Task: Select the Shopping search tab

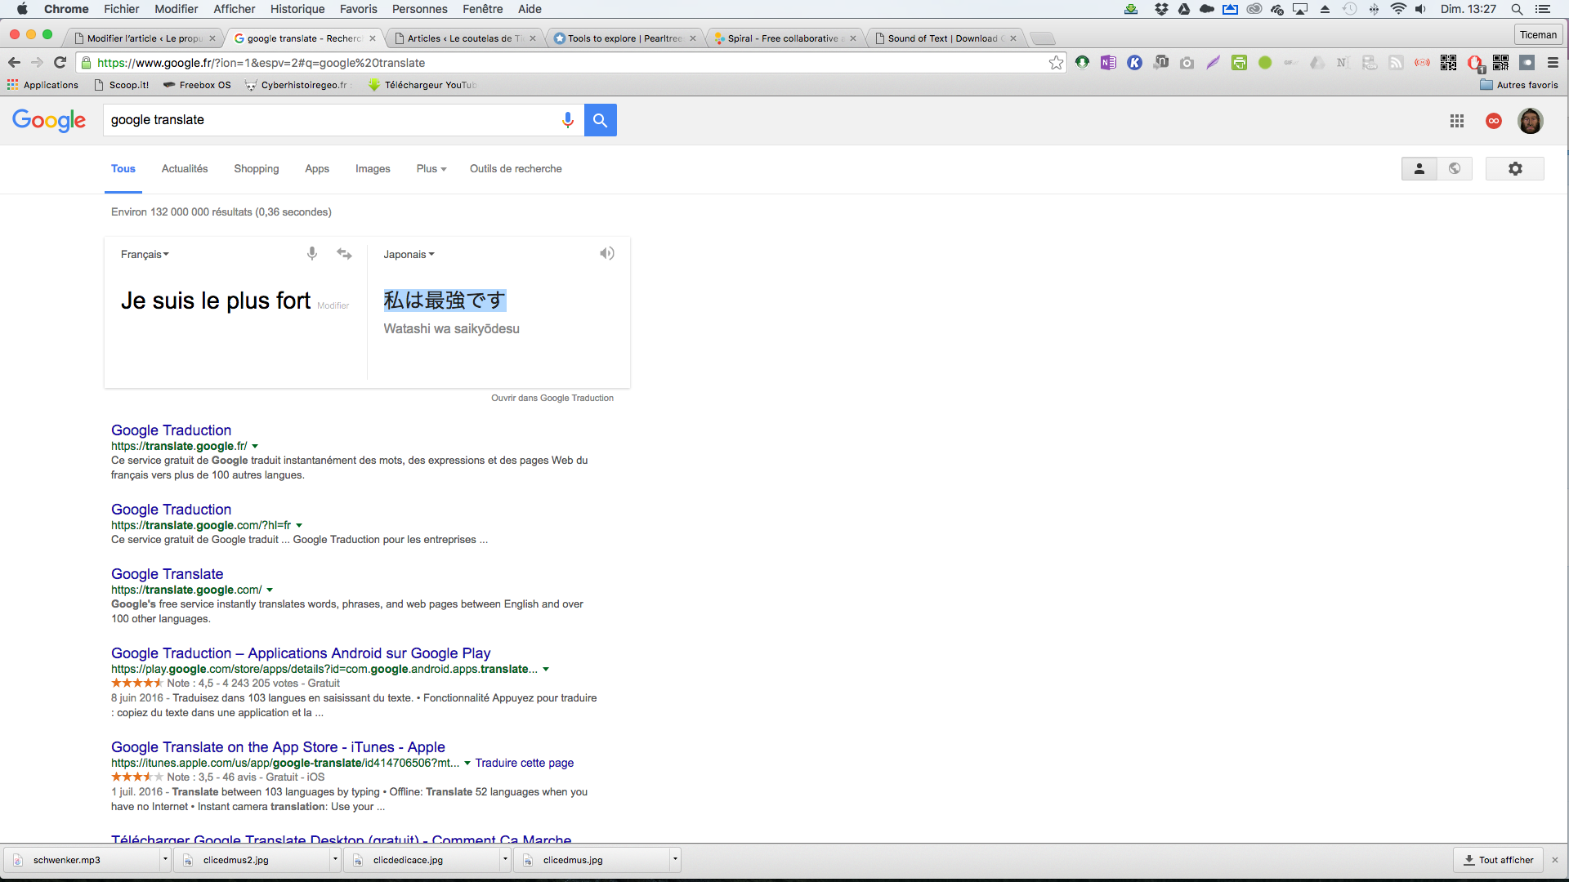Action: click(x=257, y=169)
